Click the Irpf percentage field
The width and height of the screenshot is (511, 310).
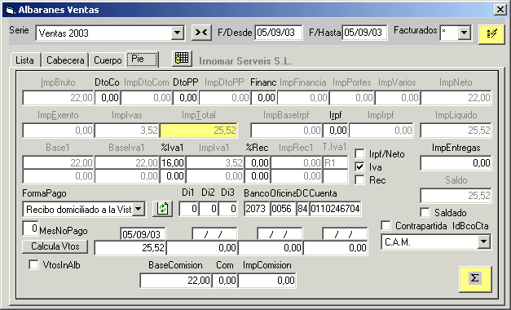(x=335, y=131)
